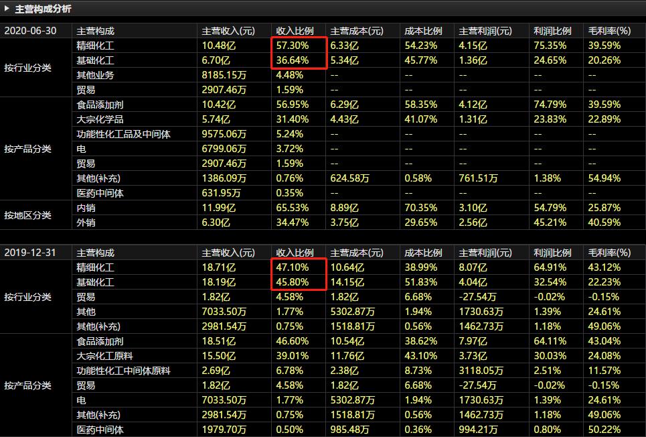
Task: Click gross margin 50.22%
Action: tap(604, 430)
